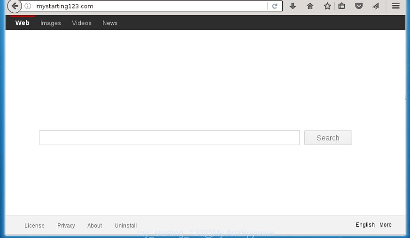This screenshot has width=410, height=238.
Task: Switch to the Images tab
Action: click(x=51, y=23)
